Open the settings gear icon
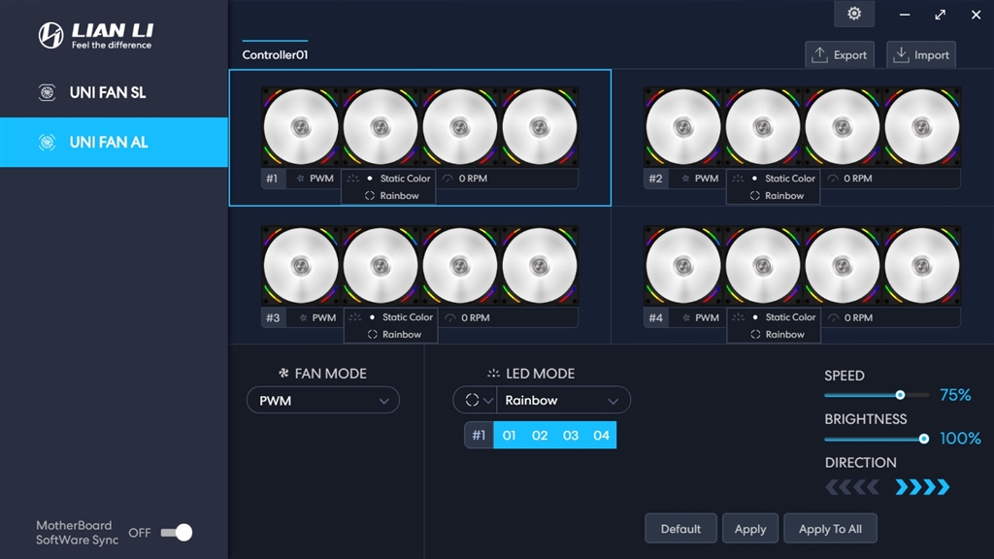This screenshot has width=994, height=559. click(854, 14)
